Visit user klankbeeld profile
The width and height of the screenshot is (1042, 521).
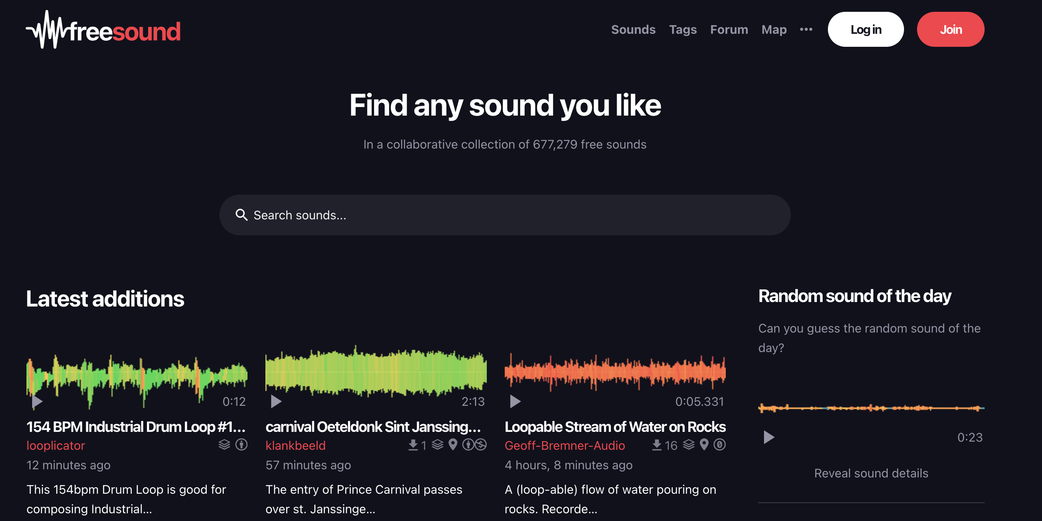click(x=296, y=445)
